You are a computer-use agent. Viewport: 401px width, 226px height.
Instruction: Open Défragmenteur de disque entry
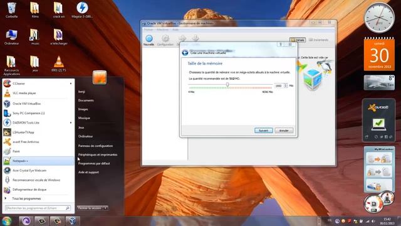point(38,190)
